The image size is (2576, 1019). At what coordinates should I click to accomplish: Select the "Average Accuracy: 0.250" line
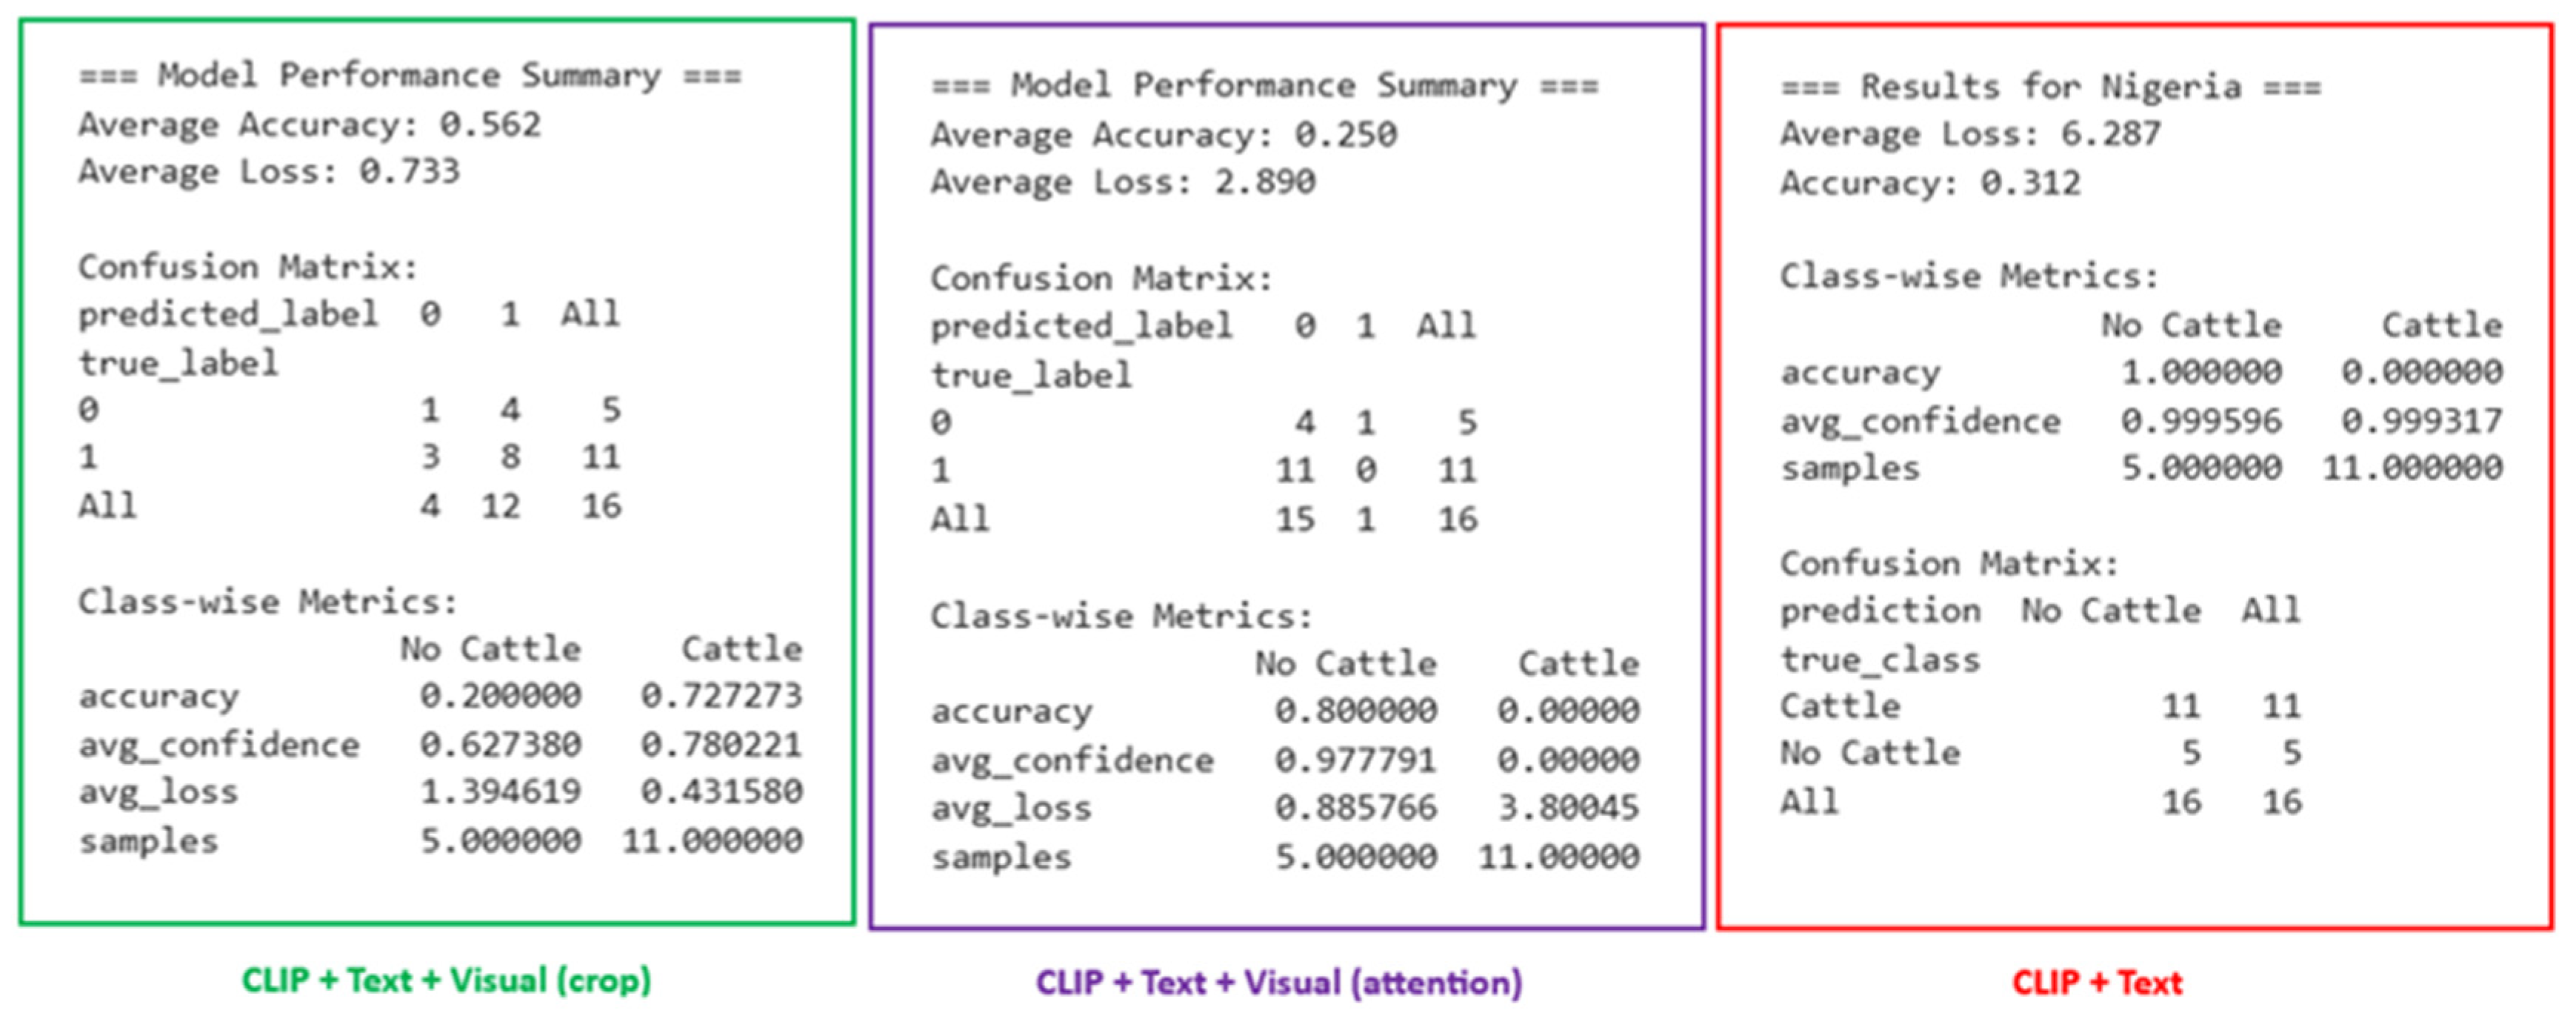click(1163, 134)
